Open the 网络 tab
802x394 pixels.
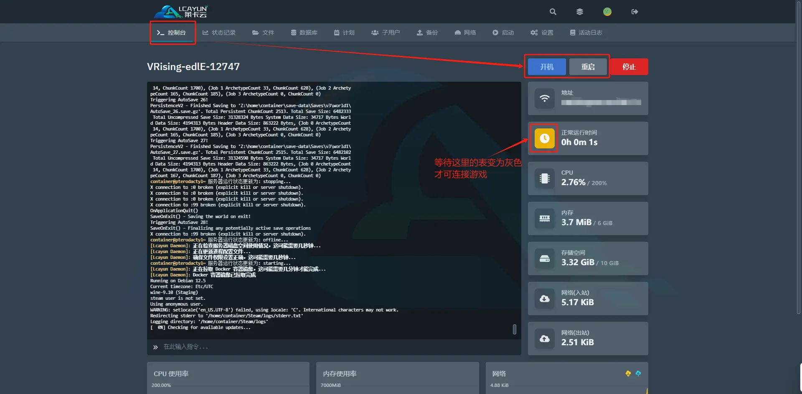[x=465, y=33]
